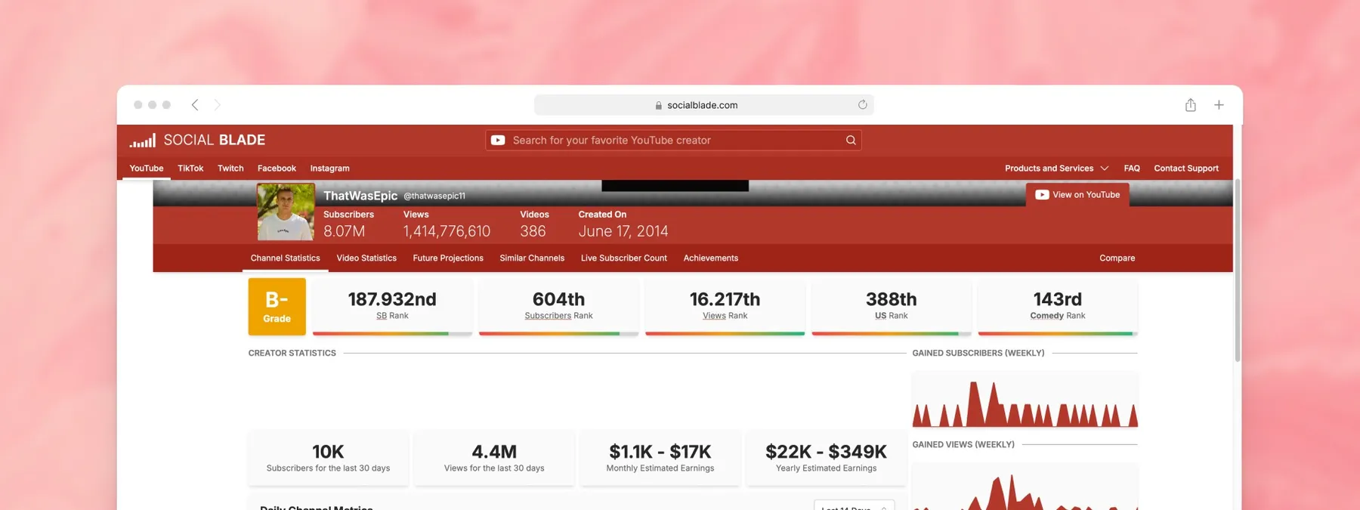This screenshot has width=1360, height=510.
Task: Reload the page with the refresh icon
Action: tap(862, 105)
